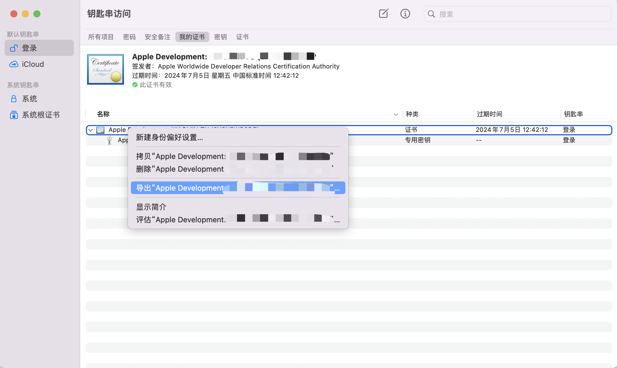Switch to the 安全备注 tab
Viewport: 617px width, 368px height.
(x=157, y=37)
